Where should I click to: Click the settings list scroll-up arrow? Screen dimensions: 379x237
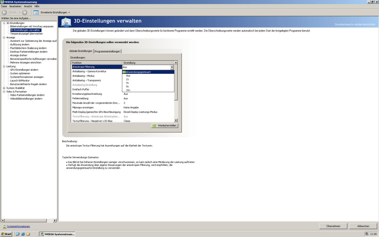(176, 63)
